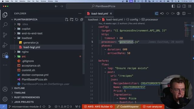
Task: Click the processor breadcrumb segment
Action: click(x=150, y=19)
